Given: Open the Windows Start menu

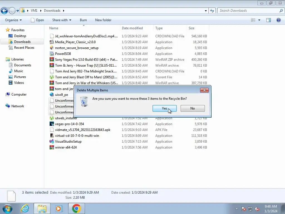Looking at the screenshot, I should pyautogui.click(x=8, y=208).
